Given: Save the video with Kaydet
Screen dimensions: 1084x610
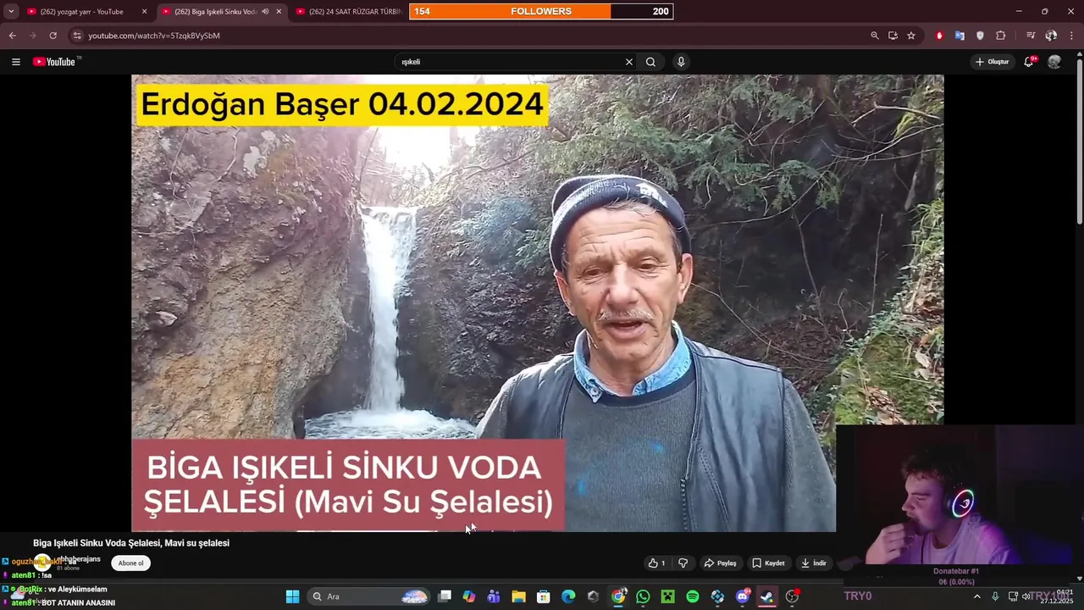Looking at the screenshot, I should point(768,563).
